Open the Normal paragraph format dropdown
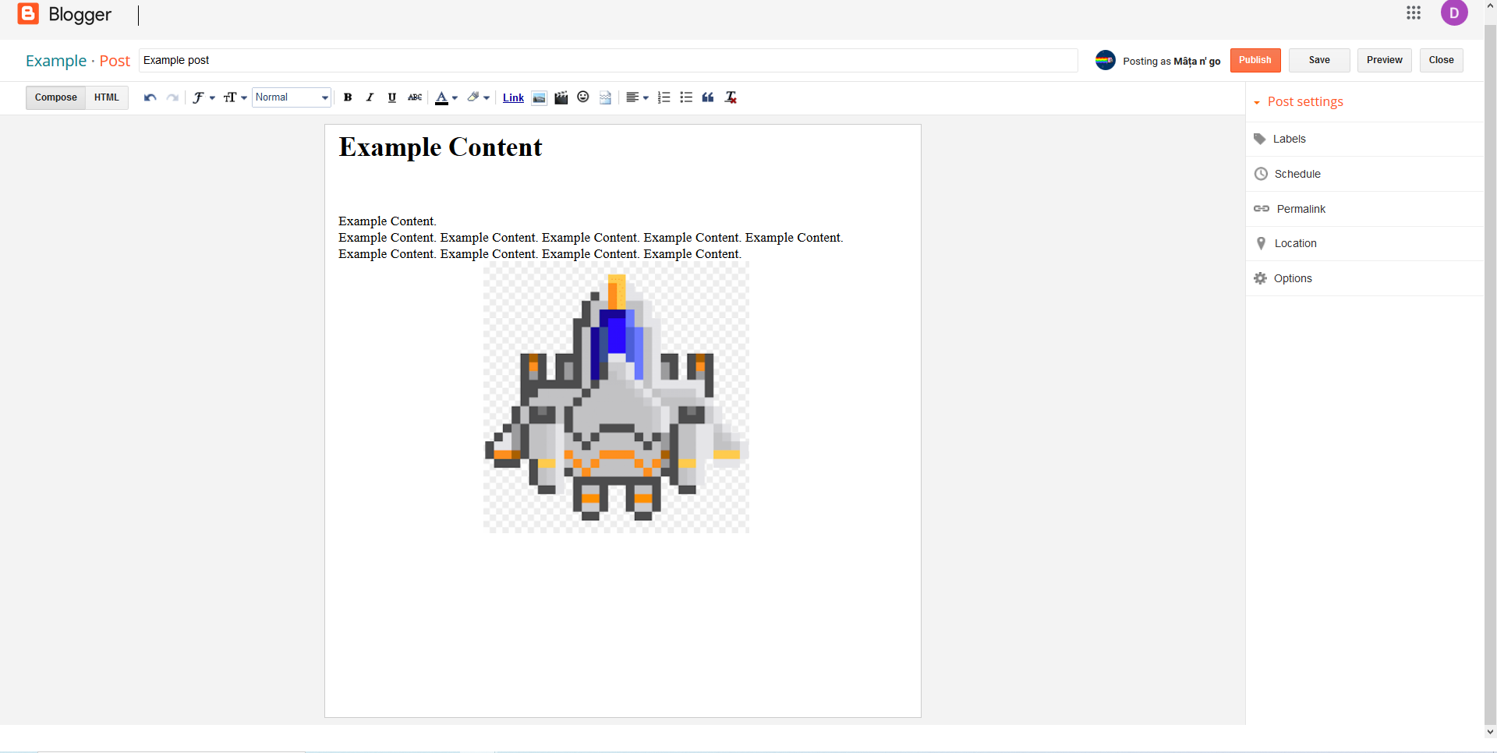The image size is (1497, 753). point(292,97)
